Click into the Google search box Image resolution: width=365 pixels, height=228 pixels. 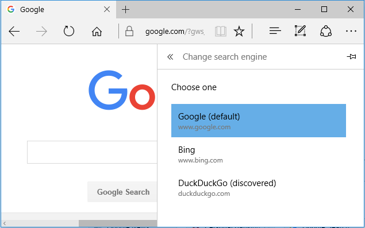[x=92, y=152]
